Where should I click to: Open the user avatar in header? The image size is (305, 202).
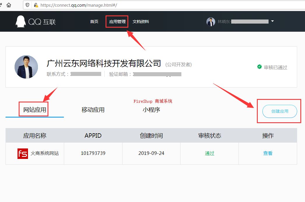[211, 22]
